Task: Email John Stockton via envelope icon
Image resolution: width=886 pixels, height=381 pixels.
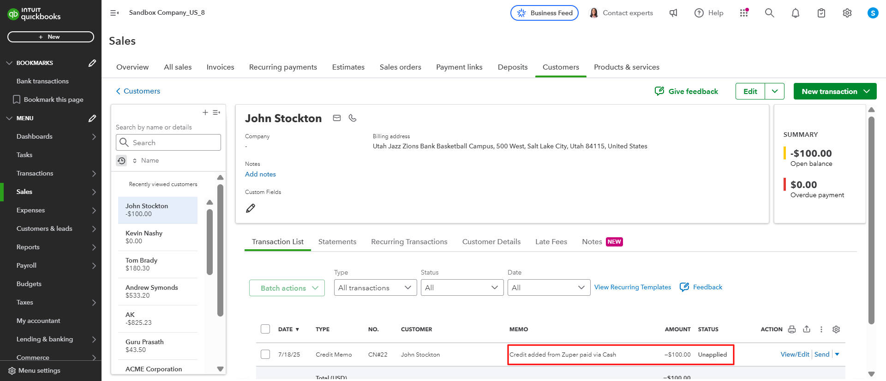Action: [x=337, y=118]
